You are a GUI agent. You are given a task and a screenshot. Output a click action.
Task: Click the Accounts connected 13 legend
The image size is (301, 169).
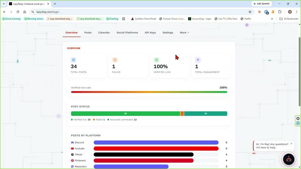(x=122, y=119)
